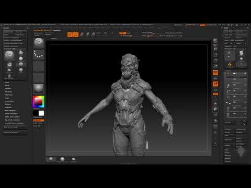This screenshot has height=188, width=251.
Task: Expand the Auto Masking section
Action: click(10, 111)
